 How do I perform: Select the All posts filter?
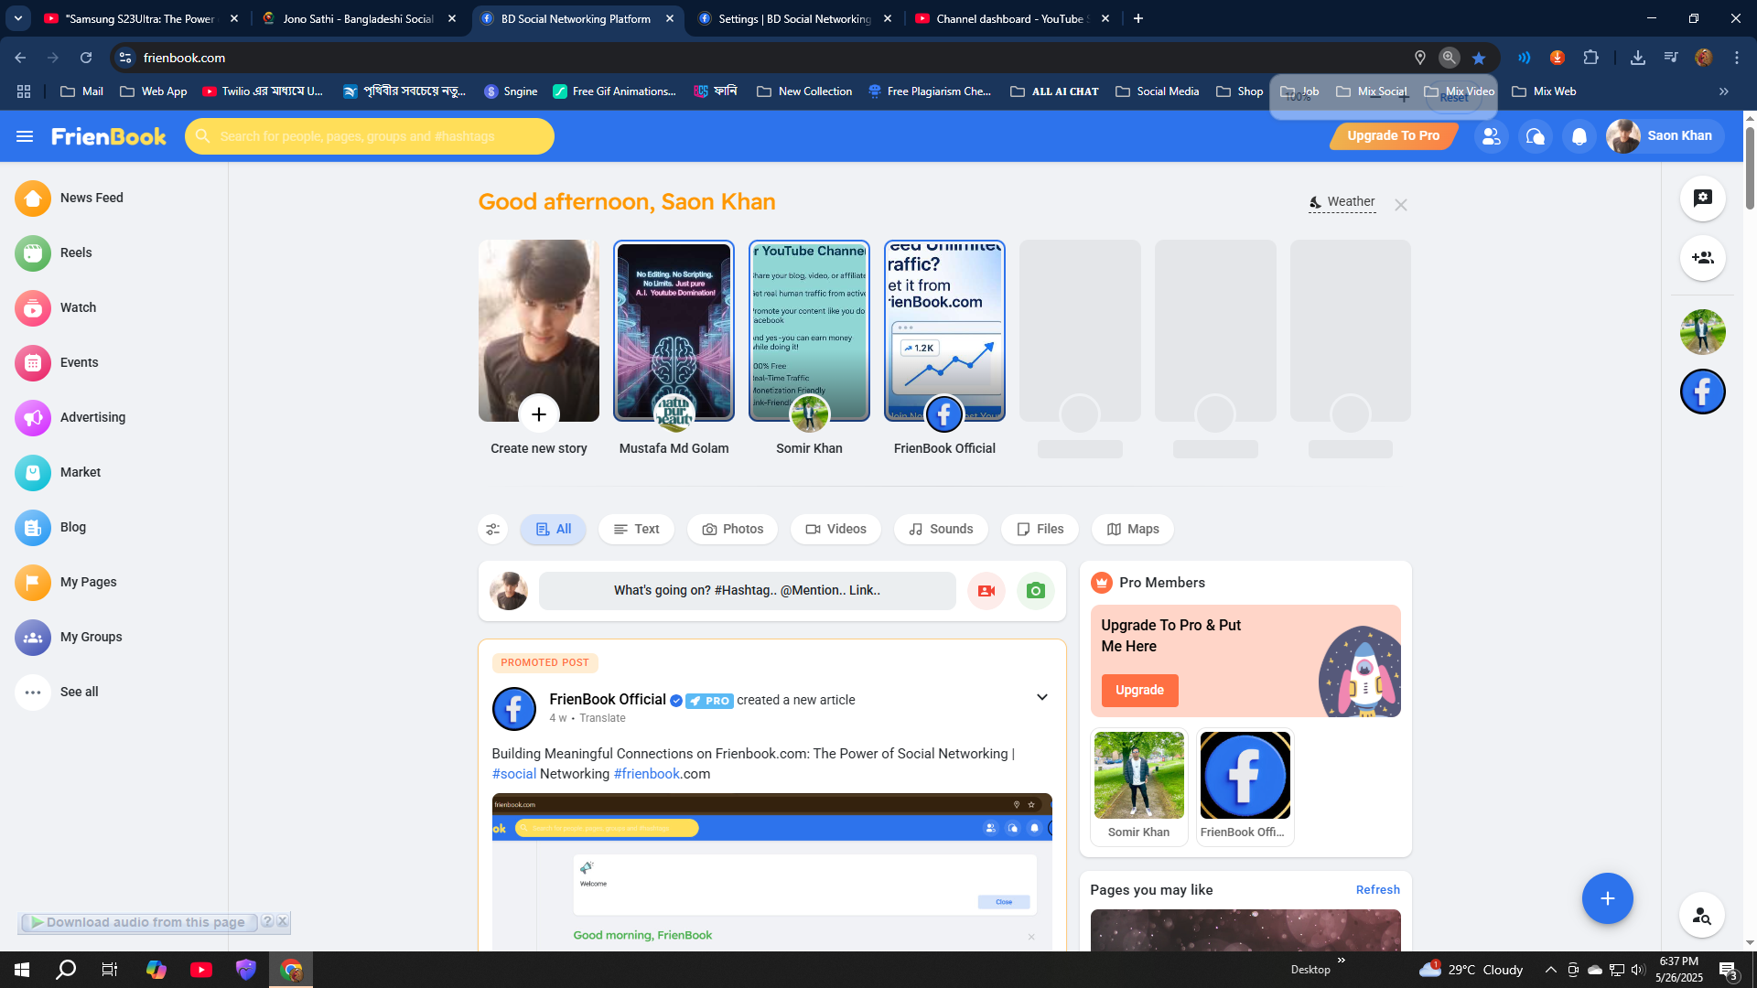click(x=553, y=529)
